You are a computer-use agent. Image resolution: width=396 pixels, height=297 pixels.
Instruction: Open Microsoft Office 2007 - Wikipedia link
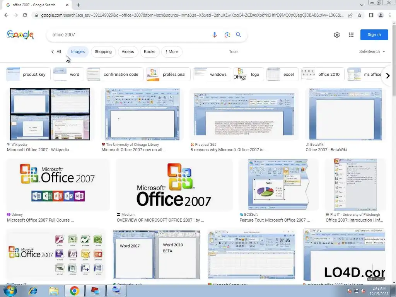(x=38, y=150)
